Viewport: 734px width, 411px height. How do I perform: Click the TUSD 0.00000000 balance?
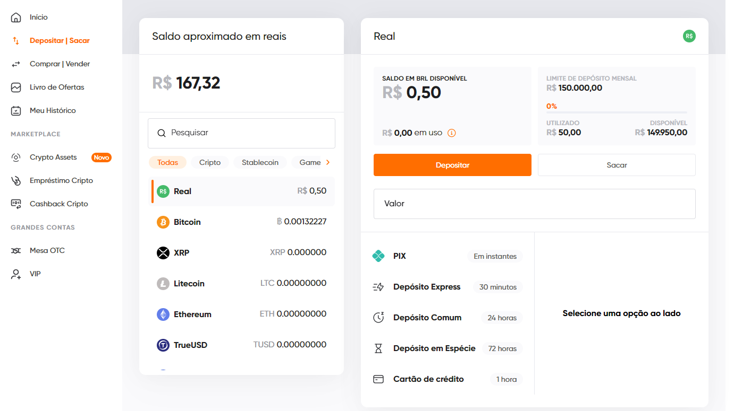290,345
